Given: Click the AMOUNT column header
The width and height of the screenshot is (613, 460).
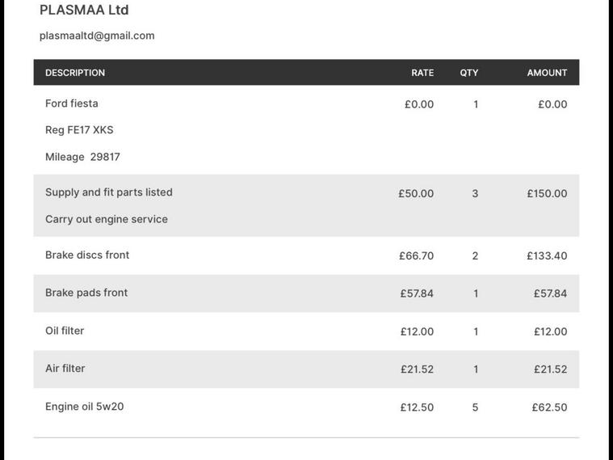Looking at the screenshot, I should point(547,73).
